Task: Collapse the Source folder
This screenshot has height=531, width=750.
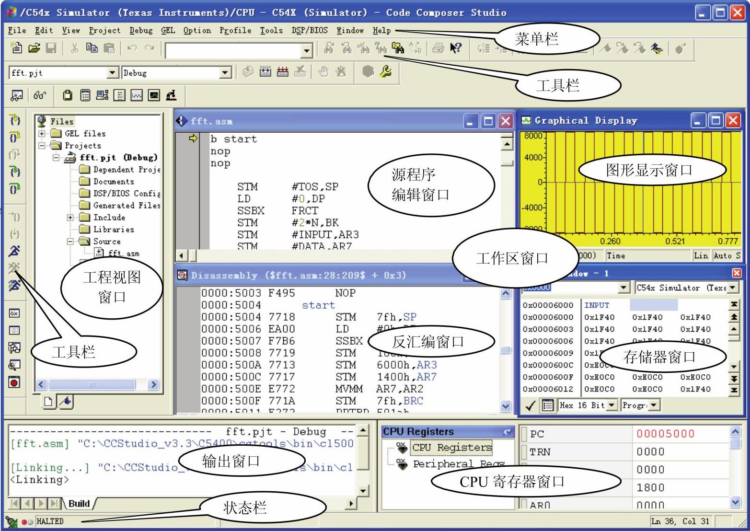Action: click(x=70, y=241)
